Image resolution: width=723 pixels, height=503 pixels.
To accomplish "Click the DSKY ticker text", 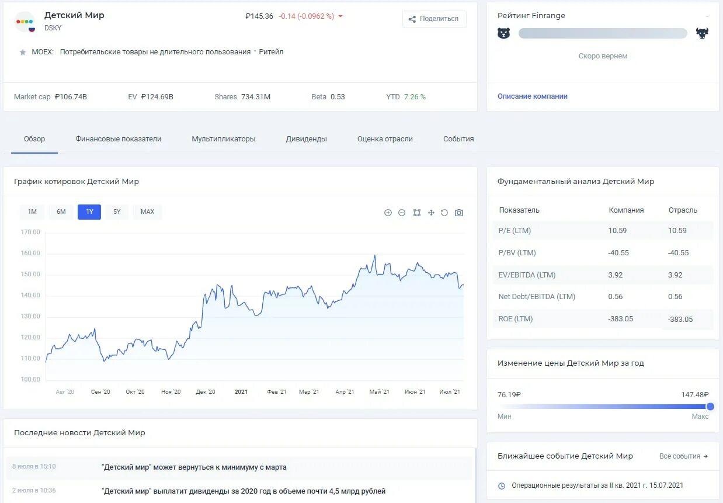I will pyautogui.click(x=53, y=28).
